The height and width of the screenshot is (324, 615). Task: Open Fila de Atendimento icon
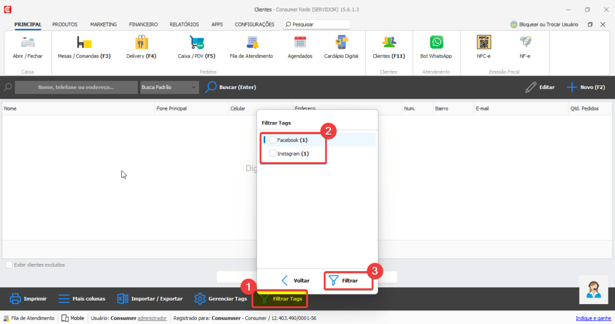coord(251,43)
